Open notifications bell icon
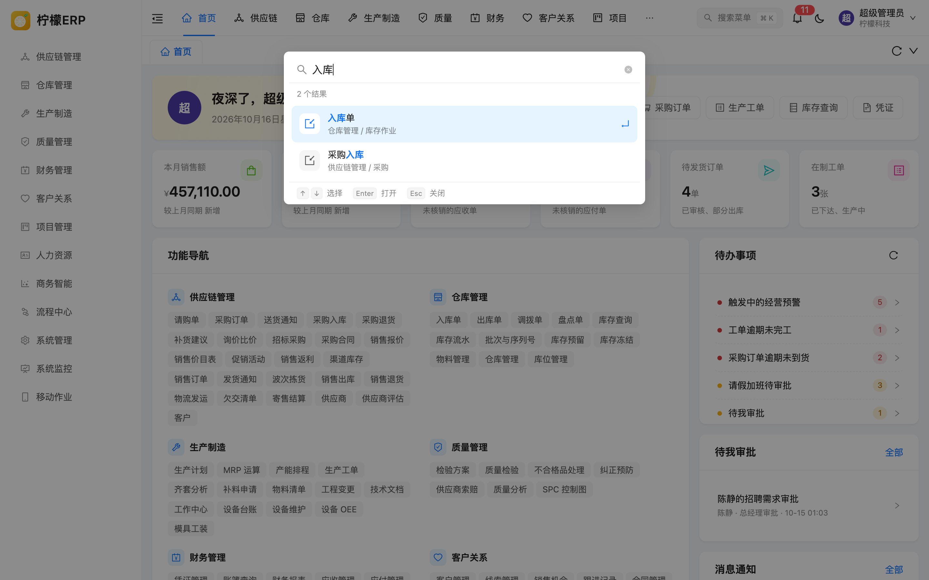929x580 pixels. pos(797,18)
